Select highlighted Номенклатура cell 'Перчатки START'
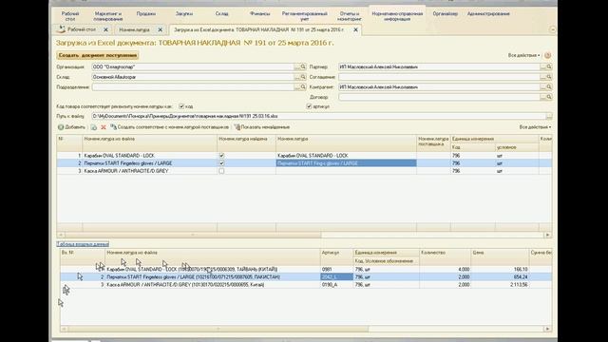This screenshot has width=608, height=342. [346, 163]
